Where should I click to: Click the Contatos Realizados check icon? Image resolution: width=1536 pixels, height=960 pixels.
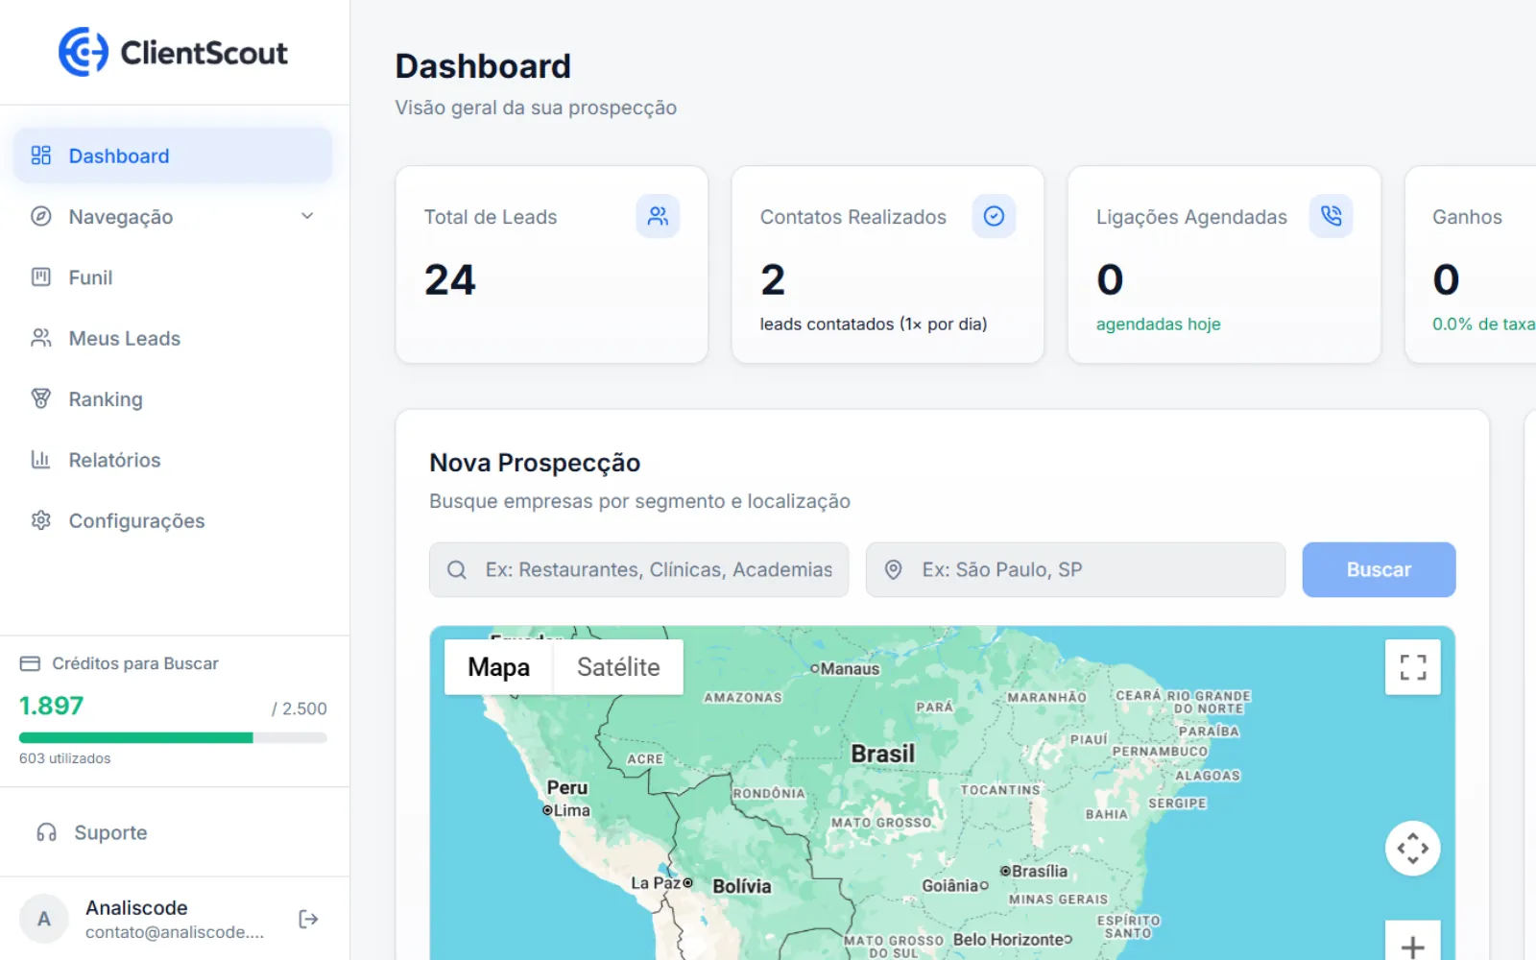(994, 216)
